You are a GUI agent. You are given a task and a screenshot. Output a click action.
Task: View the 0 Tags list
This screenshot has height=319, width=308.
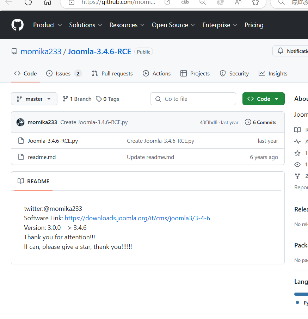click(107, 99)
